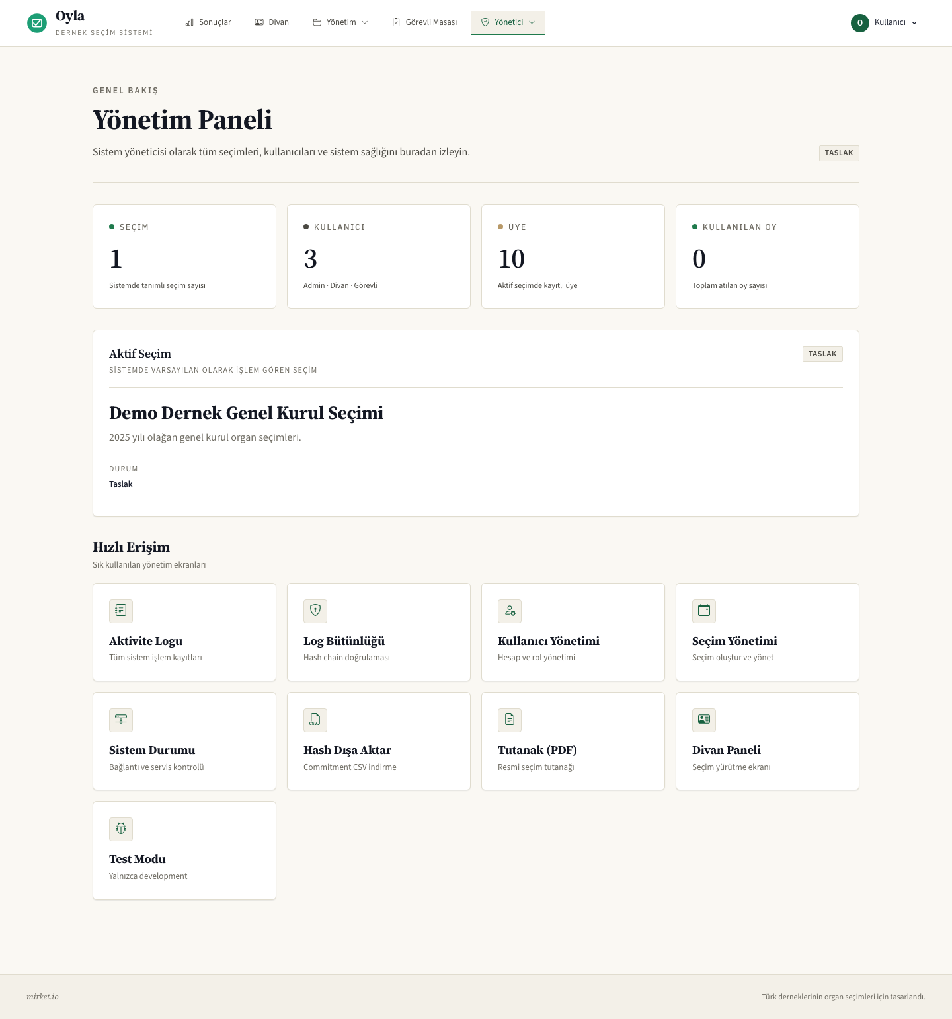
Task: Click the Admin · Divan · Görevli text
Action: click(340, 285)
